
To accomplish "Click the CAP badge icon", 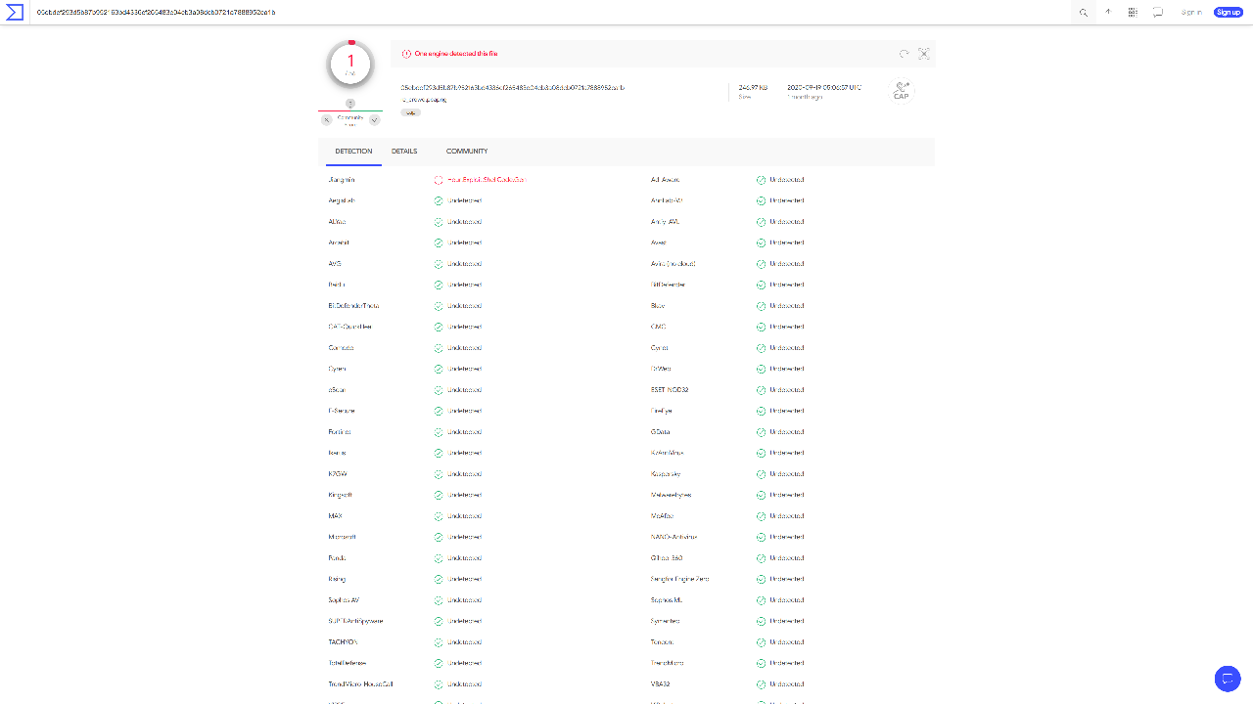I will [900, 91].
